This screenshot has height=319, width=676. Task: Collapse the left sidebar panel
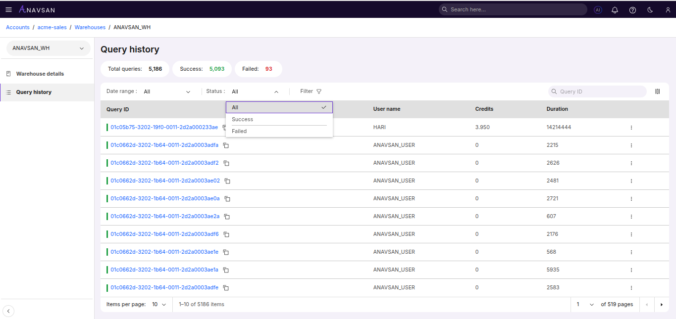8,311
